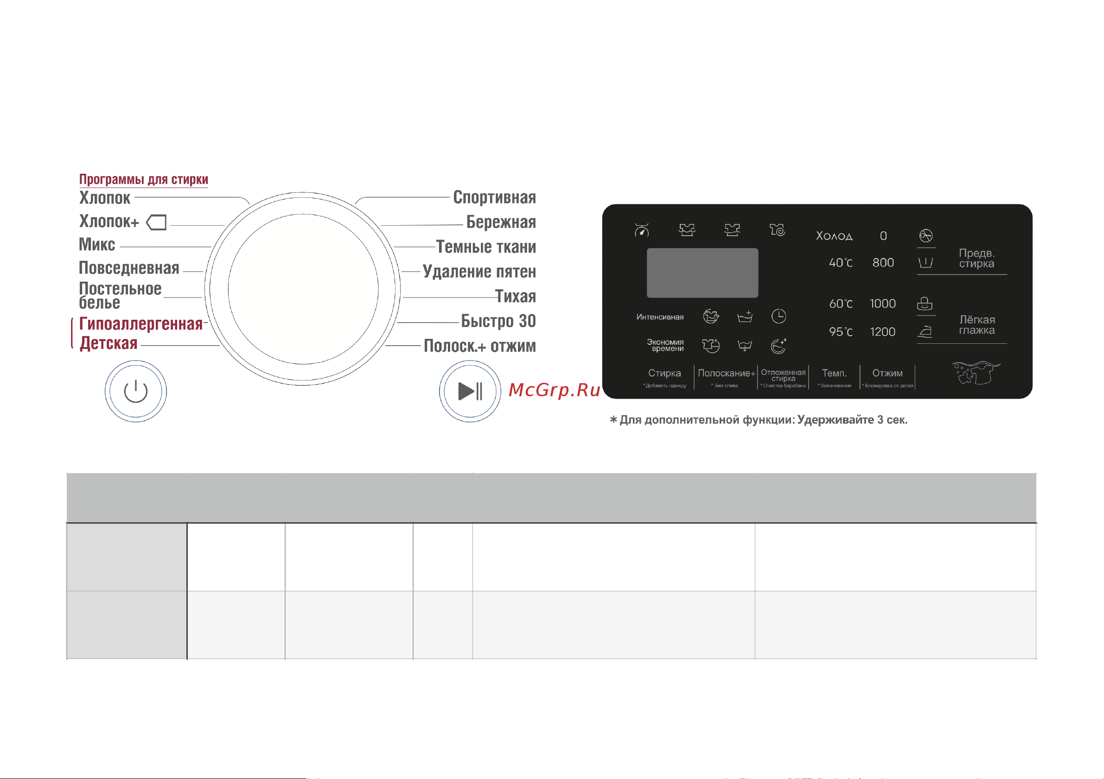Click the drum with sparkles clean icon
This screenshot has width=1104, height=779.
click(779, 346)
